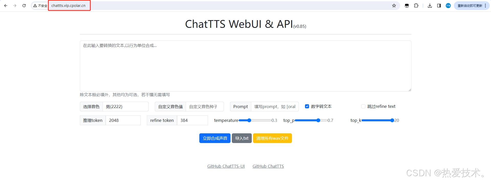The height and width of the screenshot is (181, 491).
Task: Focus the main text conversion textarea
Action: 245,66
